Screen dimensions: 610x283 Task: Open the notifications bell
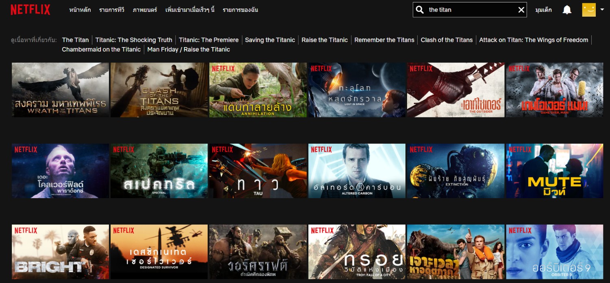click(x=567, y=10)
